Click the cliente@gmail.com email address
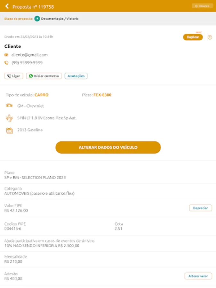Screen dimensions: 216x288 coord(29,55)
